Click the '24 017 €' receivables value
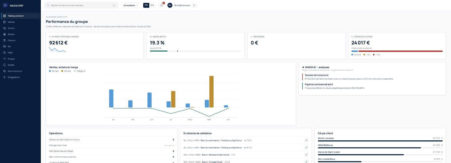 click(360, 43)
